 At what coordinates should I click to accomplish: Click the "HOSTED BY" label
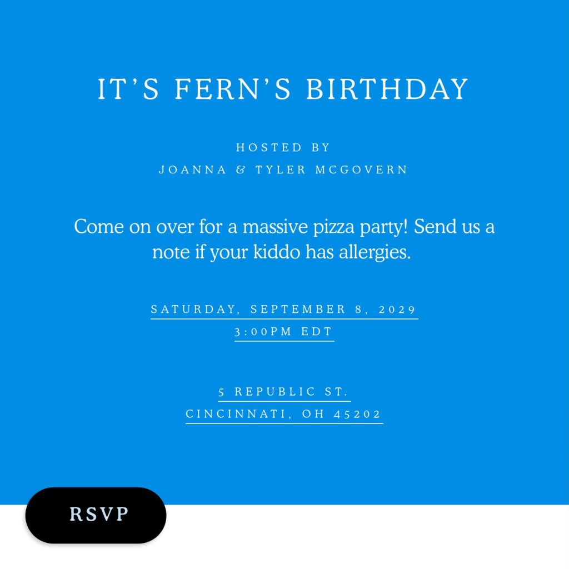point(284,147)
